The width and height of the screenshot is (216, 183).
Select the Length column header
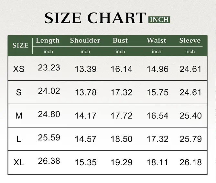coord(48,41)
